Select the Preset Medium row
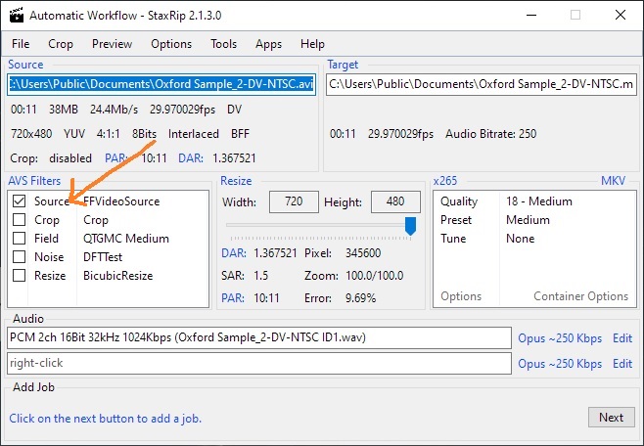Image resolution: width=644 pixels, height=446 pixels. [x=534, y=220]
